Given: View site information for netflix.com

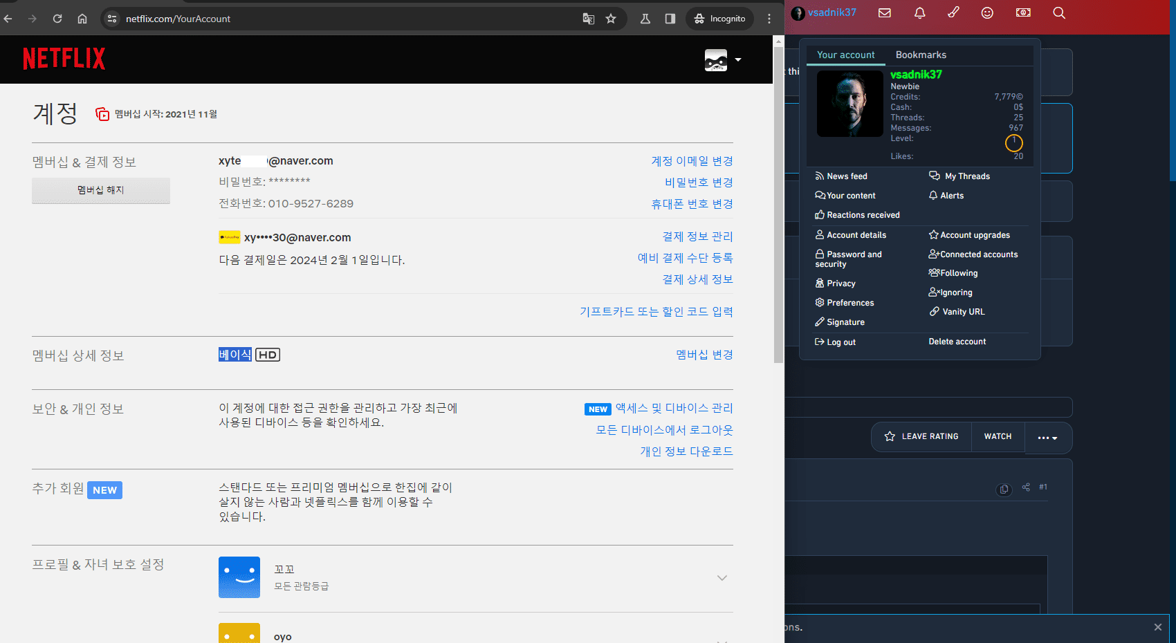Looking at the screenshot, I should [x=112, y=19].
